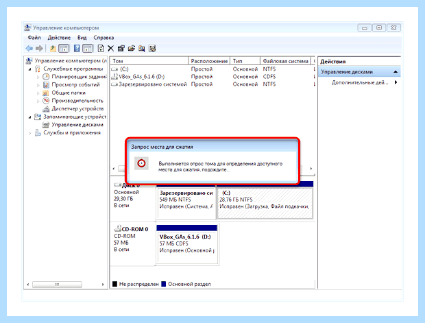The height and width of the screenshot is (323, 425).
Task: Click the last toolbar settings icon
Action: pyautogui.click(x=152, y=49)
